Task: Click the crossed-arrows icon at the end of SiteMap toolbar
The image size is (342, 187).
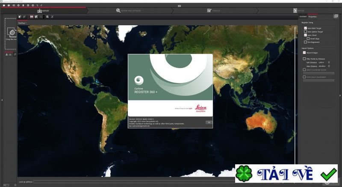Action: tap(52, 17)
